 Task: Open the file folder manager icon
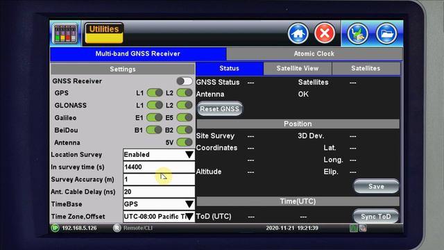pos(386,33)
